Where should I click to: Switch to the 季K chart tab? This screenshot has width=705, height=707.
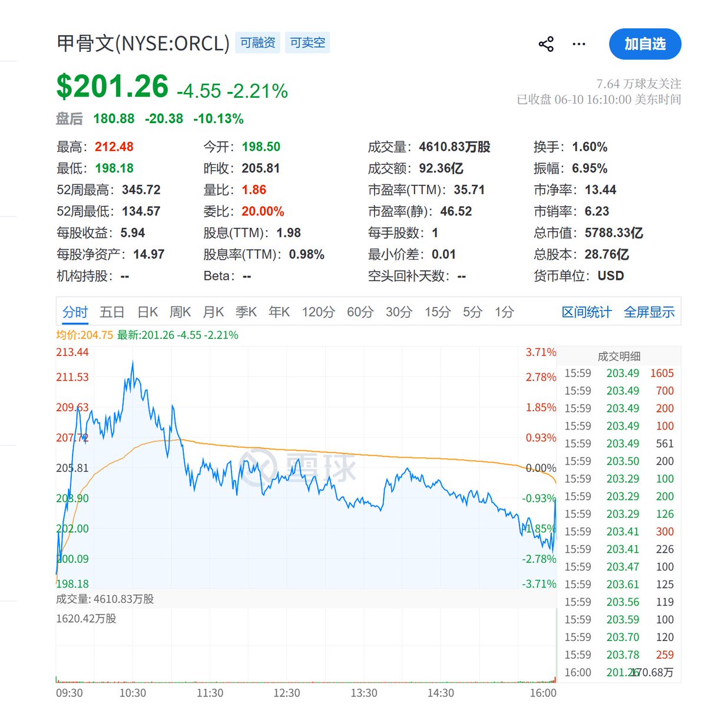[x=246, y=312]
